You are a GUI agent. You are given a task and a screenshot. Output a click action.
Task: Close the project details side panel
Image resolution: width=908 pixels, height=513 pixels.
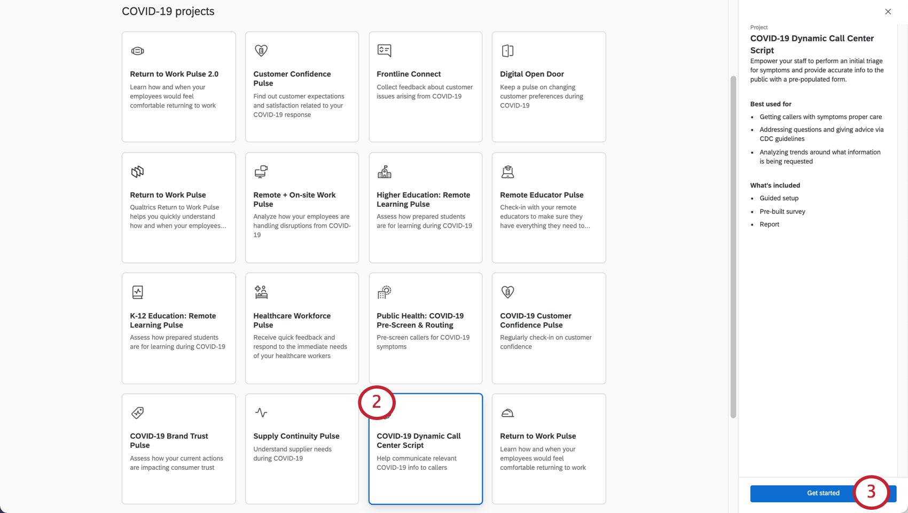pos(888,12)
